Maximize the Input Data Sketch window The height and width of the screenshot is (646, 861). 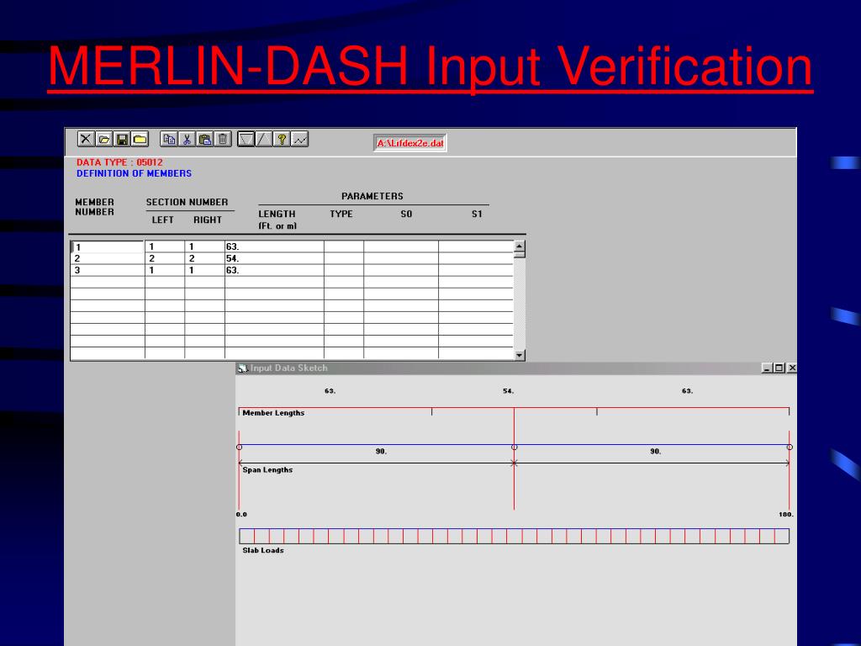pyautogui.click(x=779, y=368)
